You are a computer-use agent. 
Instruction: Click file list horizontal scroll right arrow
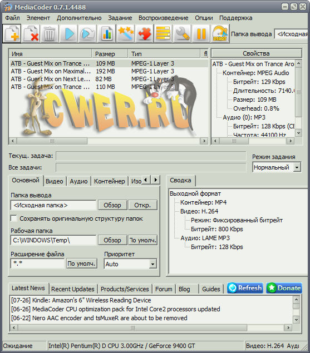pyautogui.click(x=204, y=141)
